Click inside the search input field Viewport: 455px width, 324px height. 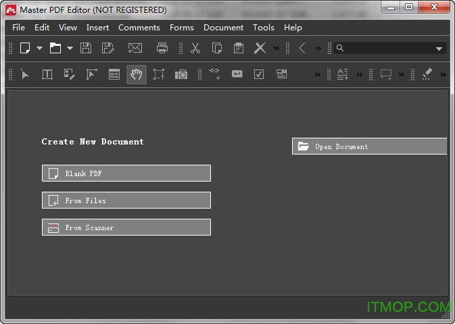[x=389, y=48]
